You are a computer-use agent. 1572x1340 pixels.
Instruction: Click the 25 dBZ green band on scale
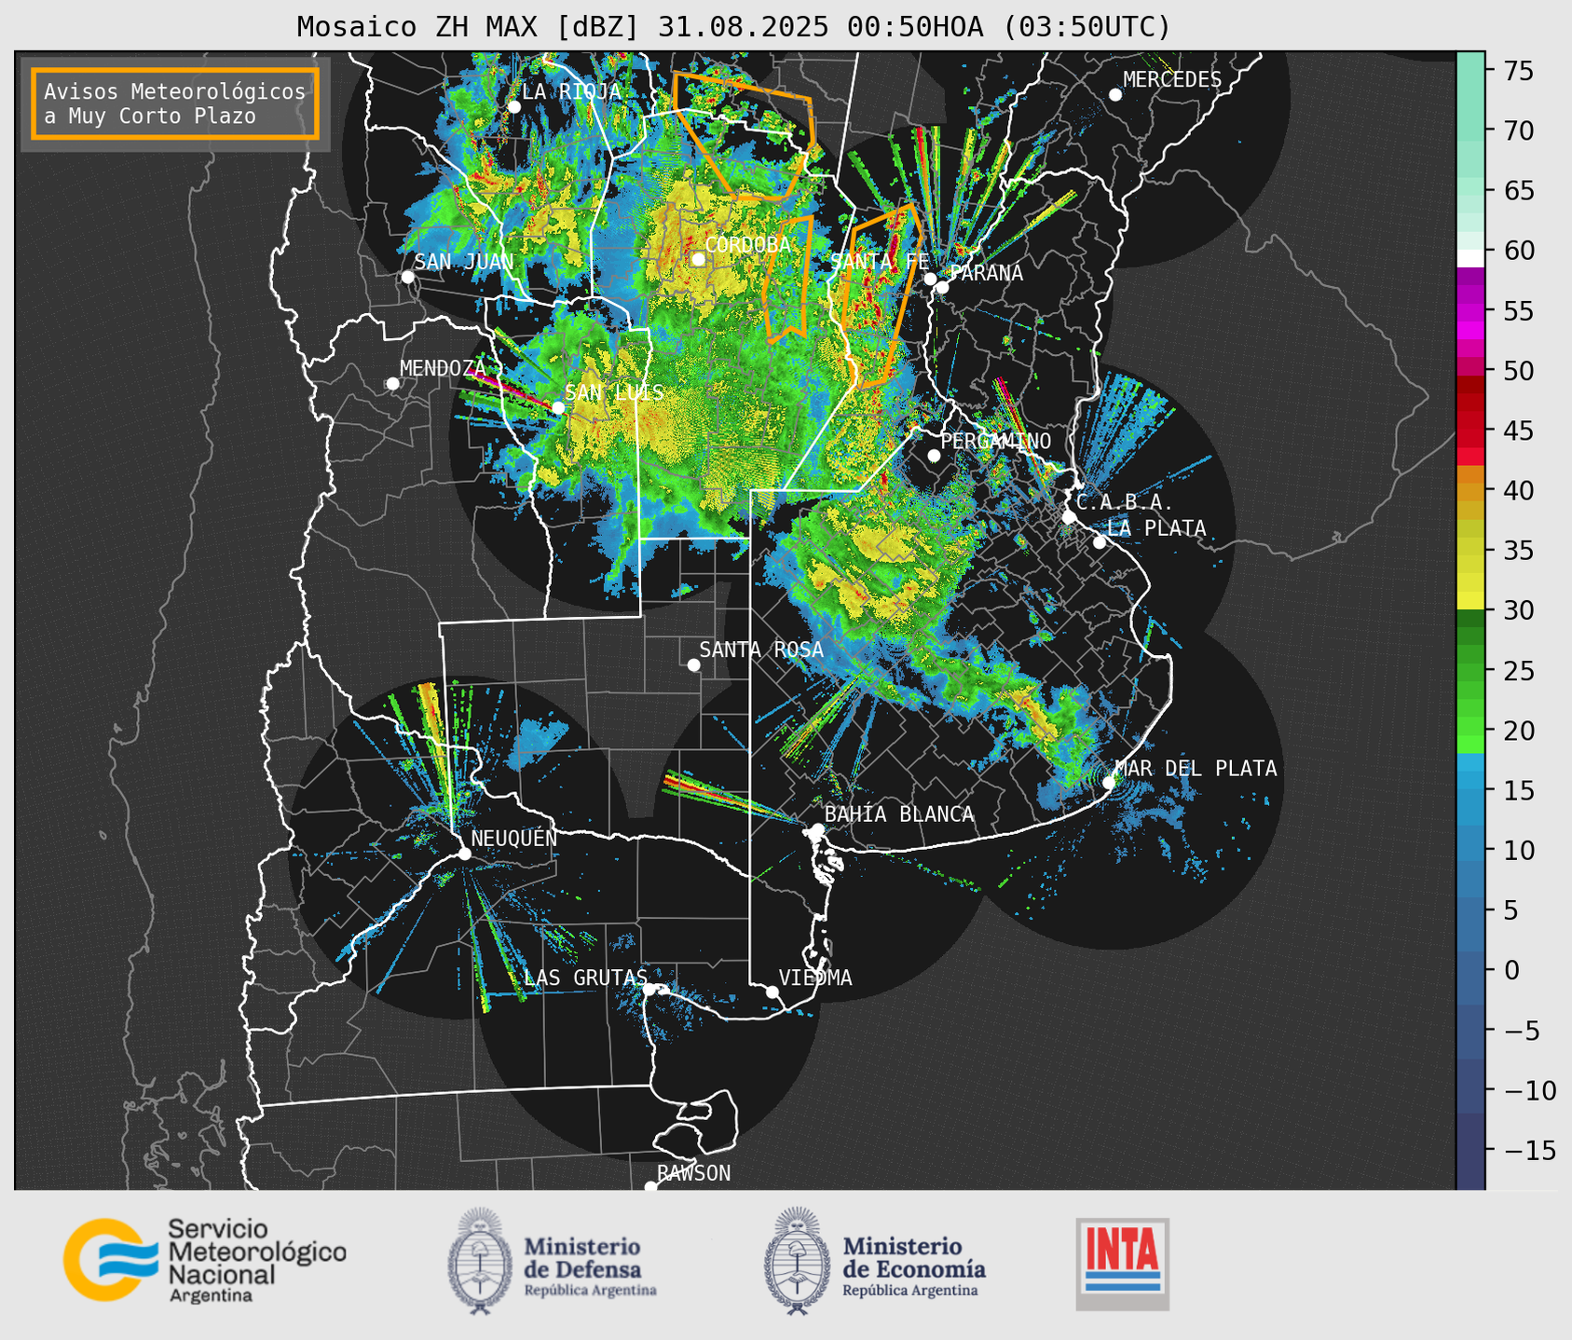coord(1470,670)
